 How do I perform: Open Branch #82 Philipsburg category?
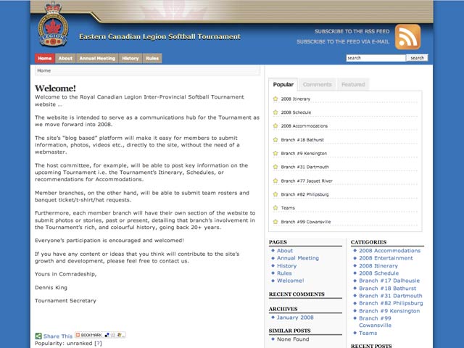click(391, 303)
